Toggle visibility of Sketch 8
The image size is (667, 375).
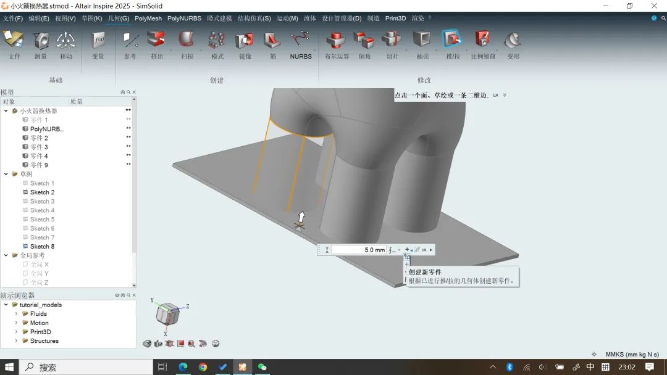pos(25,247)
